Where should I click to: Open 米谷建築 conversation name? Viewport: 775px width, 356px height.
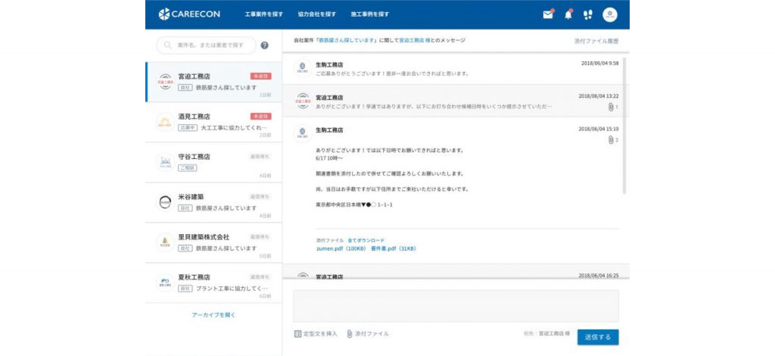[x=190, y=197]
